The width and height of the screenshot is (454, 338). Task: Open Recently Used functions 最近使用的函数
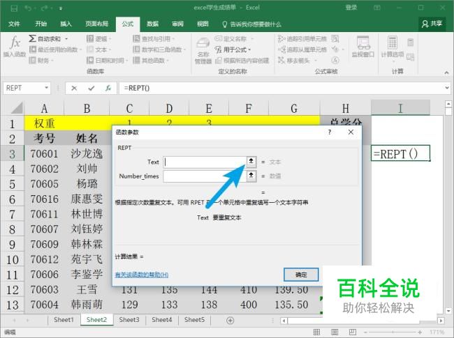[54, 49]
